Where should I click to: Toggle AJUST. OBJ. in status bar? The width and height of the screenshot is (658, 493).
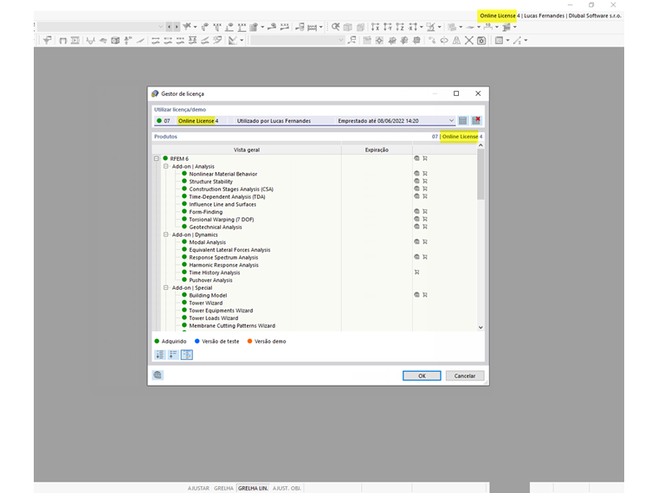287,489
